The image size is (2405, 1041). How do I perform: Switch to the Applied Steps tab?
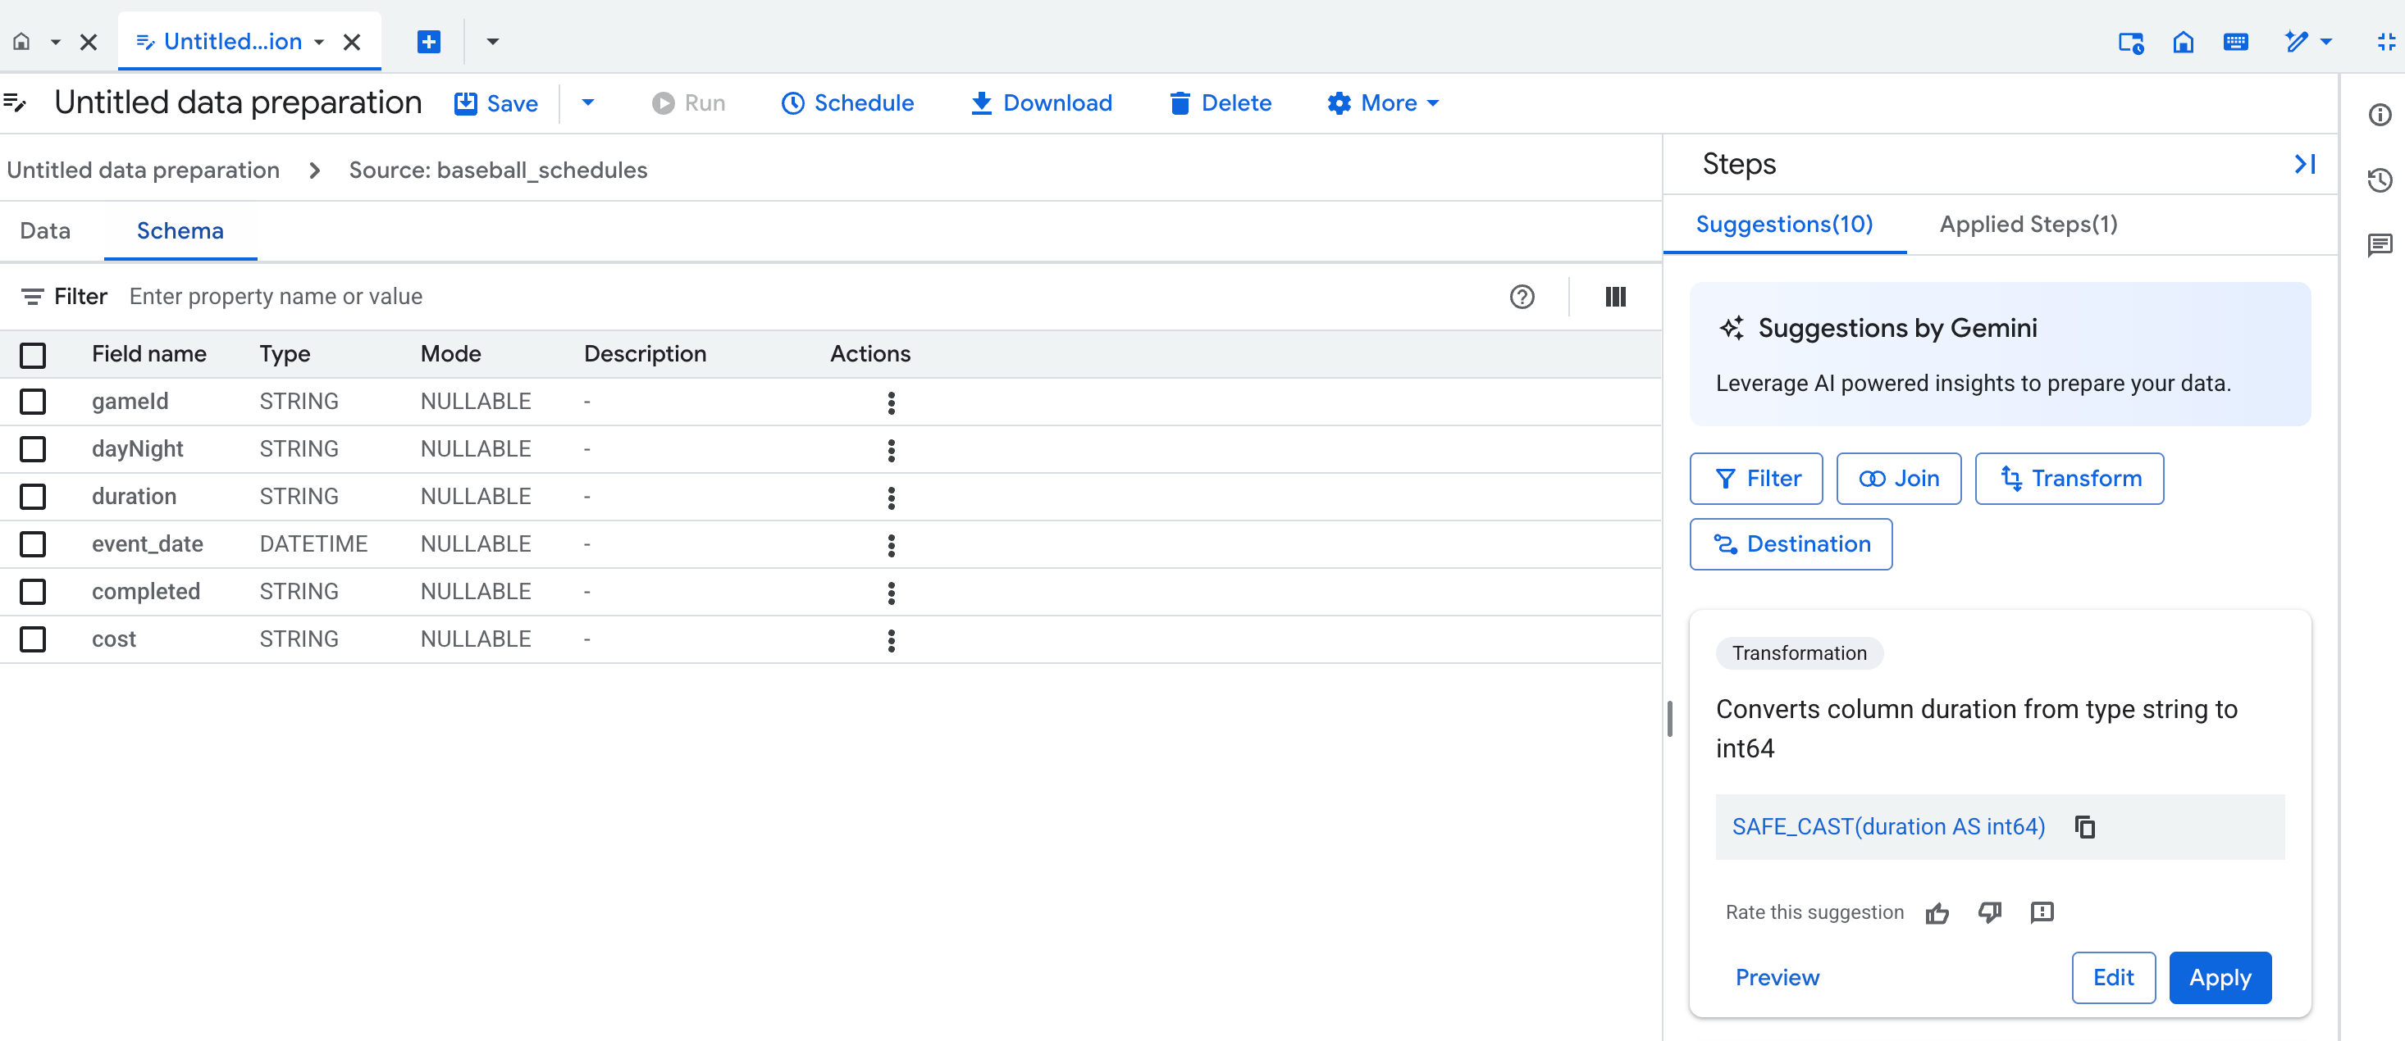coord(2027,224)
